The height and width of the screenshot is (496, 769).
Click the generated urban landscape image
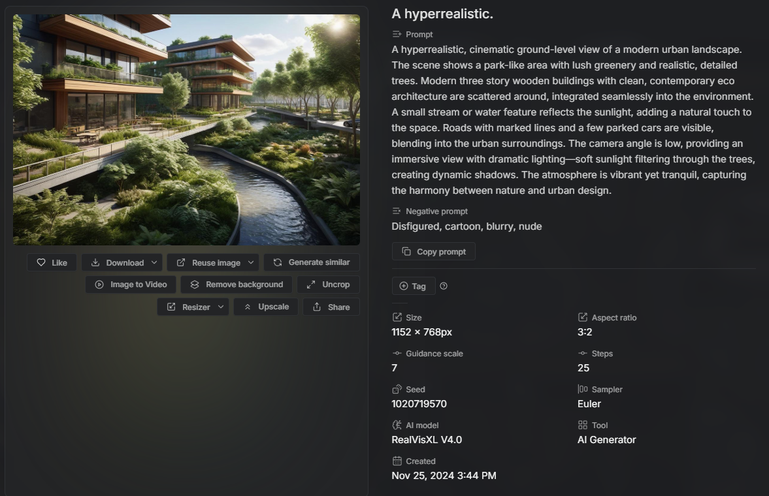[186, 130]
